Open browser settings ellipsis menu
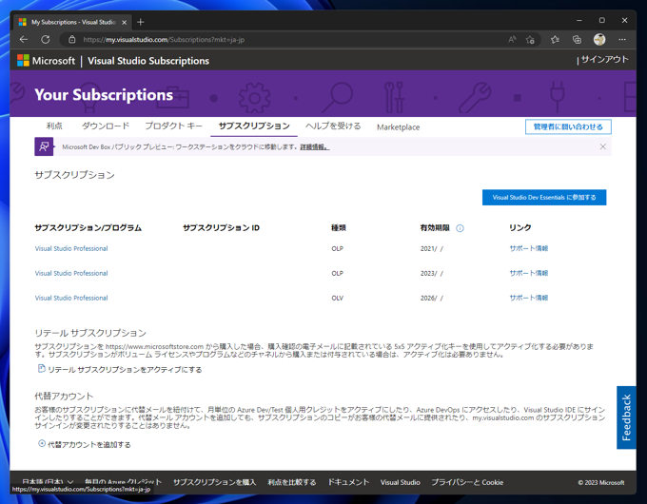 622,40
